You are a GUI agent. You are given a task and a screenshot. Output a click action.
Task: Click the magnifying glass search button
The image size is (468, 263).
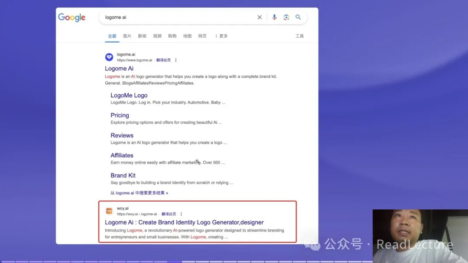pos(298,17)
